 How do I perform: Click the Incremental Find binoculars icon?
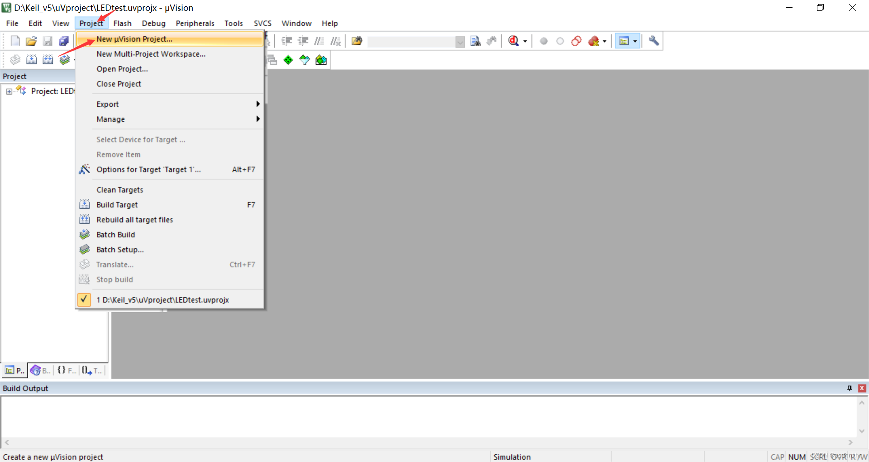(x=492, y=41)
